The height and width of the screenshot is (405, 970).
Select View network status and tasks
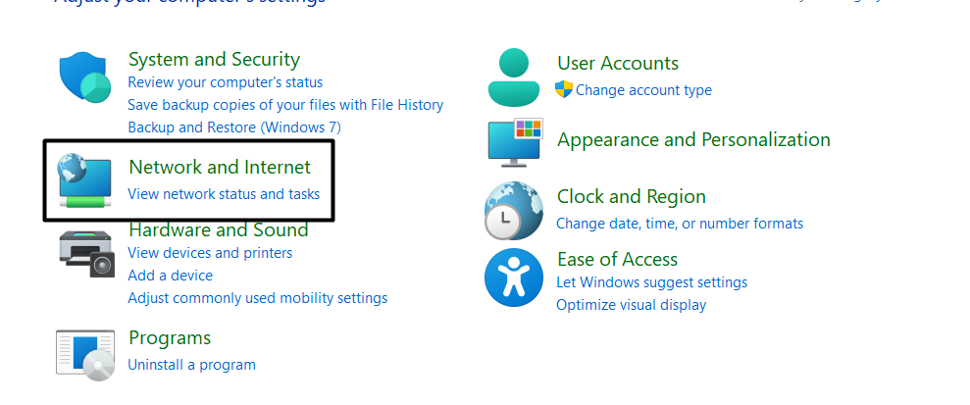click(224, 194)
